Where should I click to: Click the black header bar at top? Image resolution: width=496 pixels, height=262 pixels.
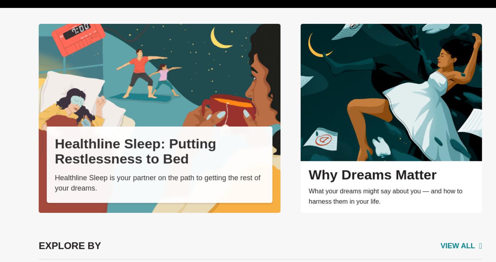pos(248,4)
